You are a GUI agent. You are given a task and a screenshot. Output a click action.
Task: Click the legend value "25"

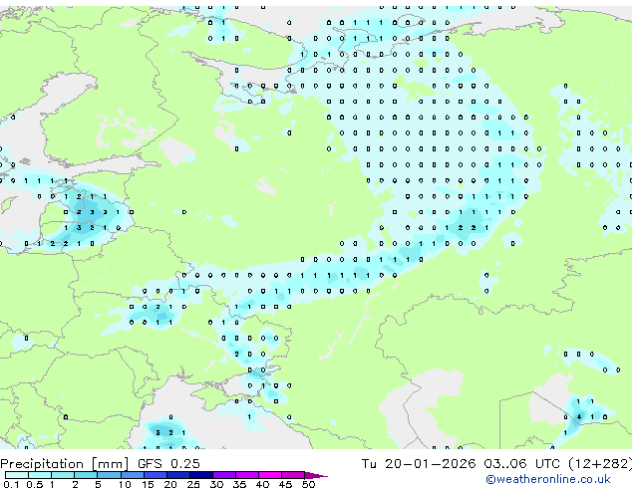[193, 484]
